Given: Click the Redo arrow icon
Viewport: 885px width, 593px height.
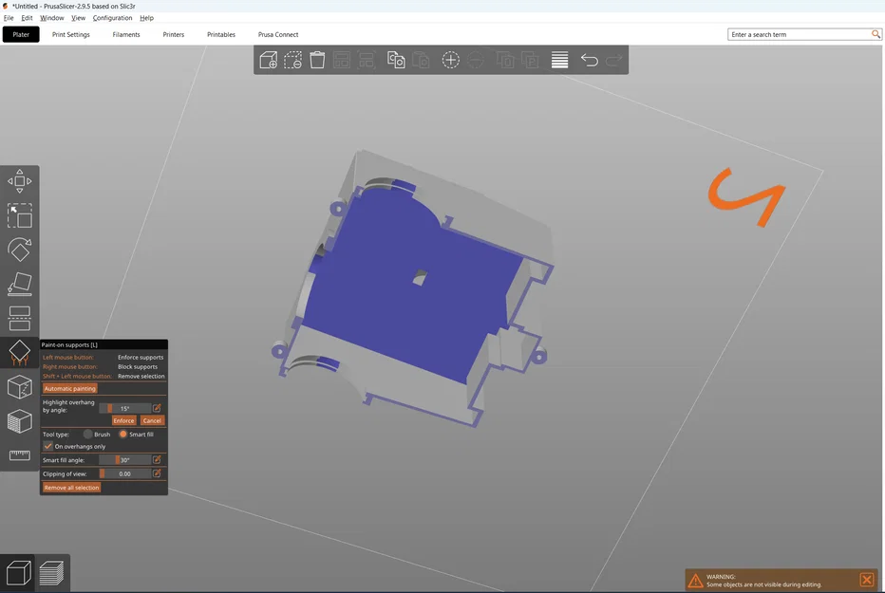Looking at the screenshot, I should (614, 60).
